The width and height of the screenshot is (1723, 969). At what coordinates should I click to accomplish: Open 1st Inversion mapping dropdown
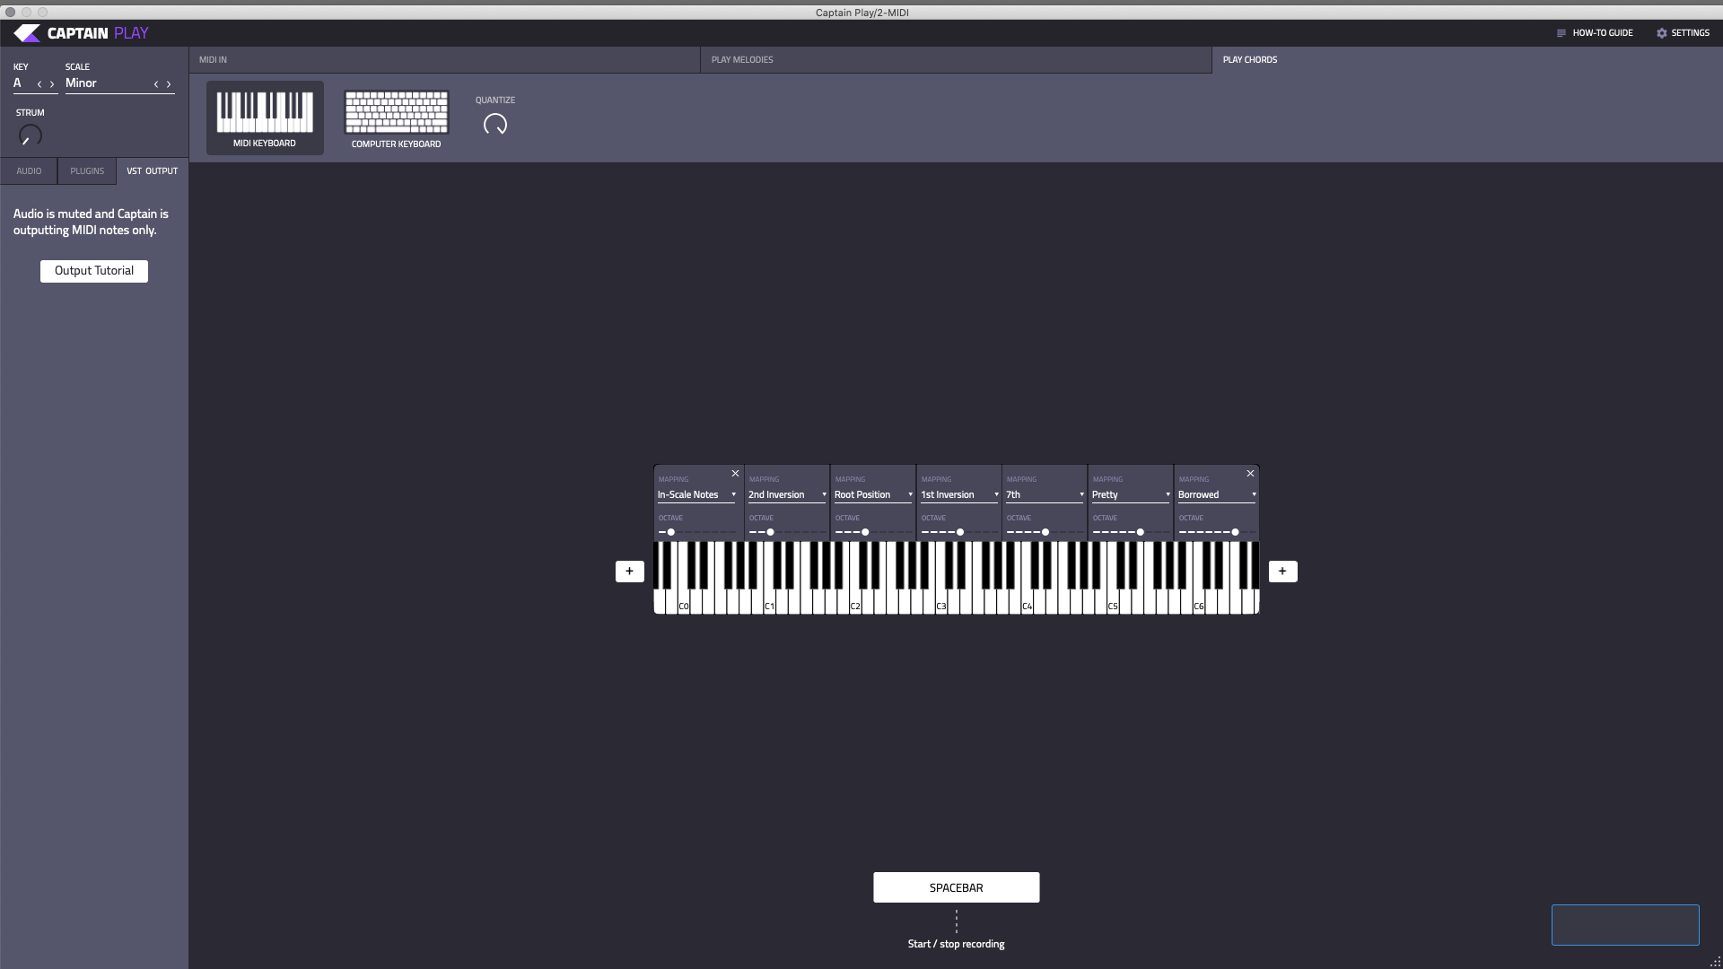[959, 495]
